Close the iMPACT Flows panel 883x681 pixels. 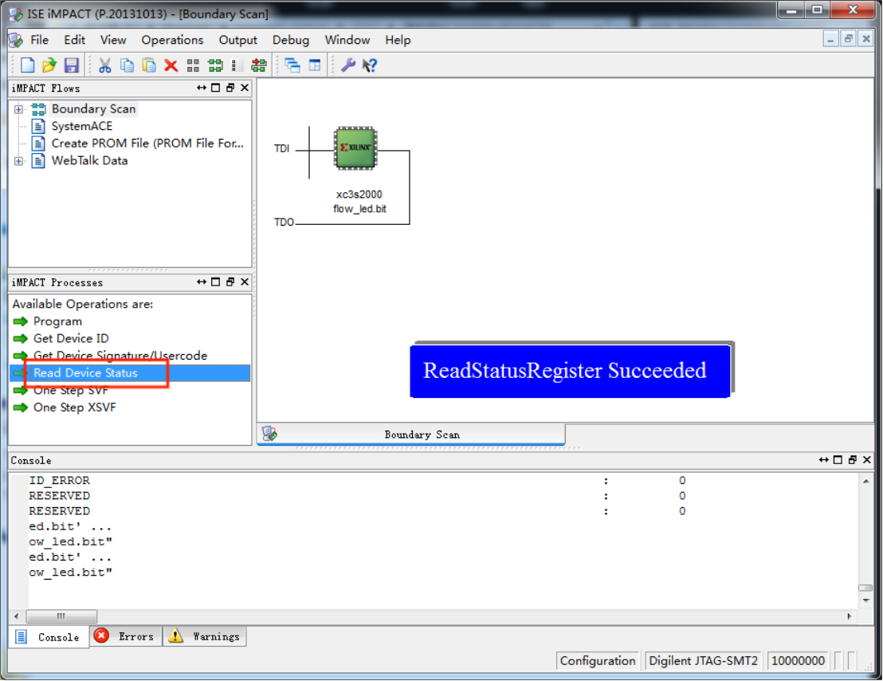click(245, 88)
